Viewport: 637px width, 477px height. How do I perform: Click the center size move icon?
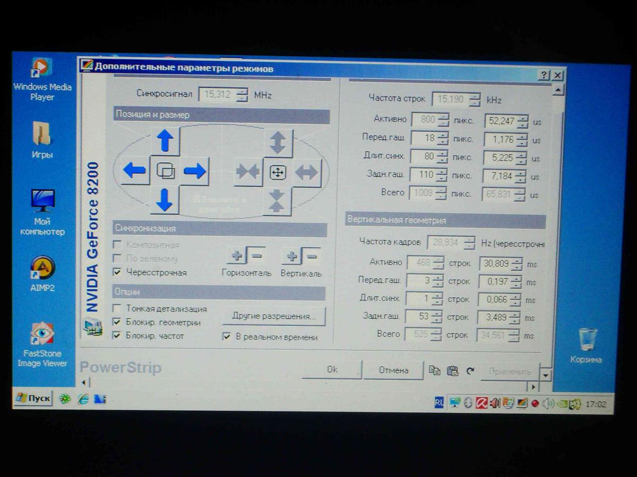pyautogui.click(x=278, y=172)
